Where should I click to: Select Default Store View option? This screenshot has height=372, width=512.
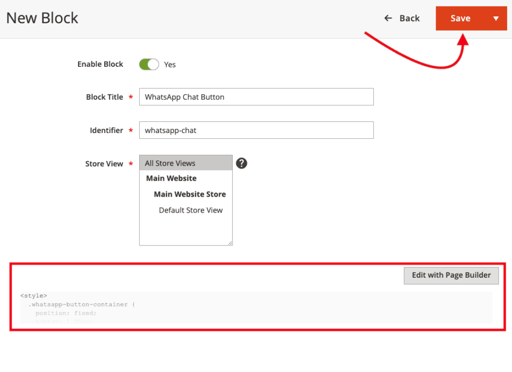pyautogui.click(x=191, y=210)
